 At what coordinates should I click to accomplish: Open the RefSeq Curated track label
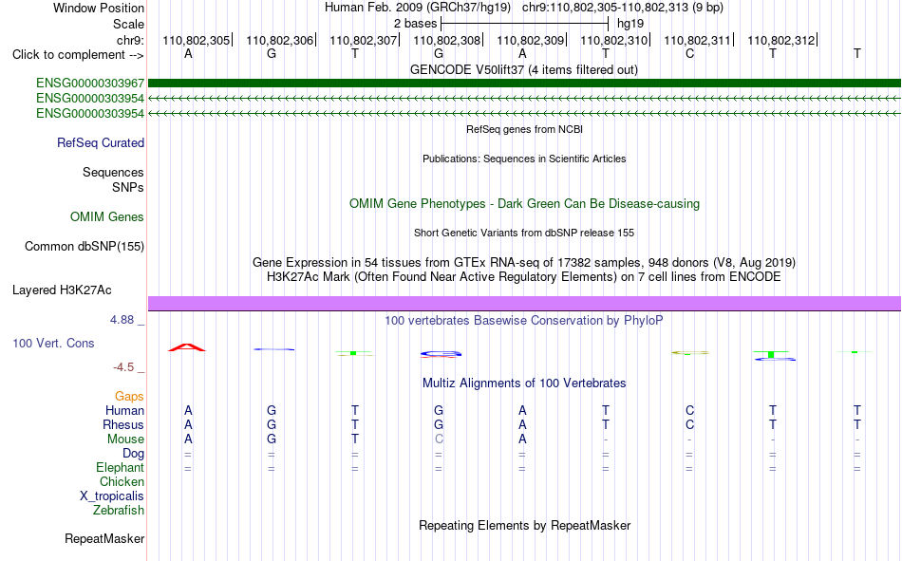[x=100, y=142]
